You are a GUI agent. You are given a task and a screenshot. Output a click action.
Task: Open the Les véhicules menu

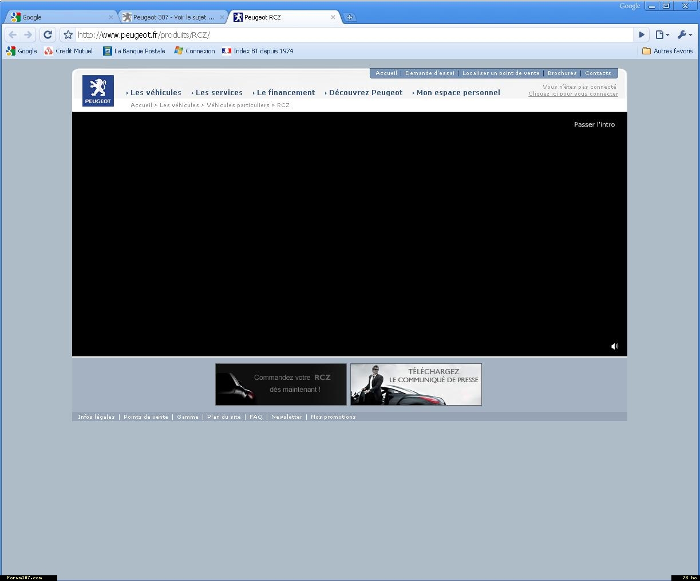pyautogui.click(x=155, y=92)
